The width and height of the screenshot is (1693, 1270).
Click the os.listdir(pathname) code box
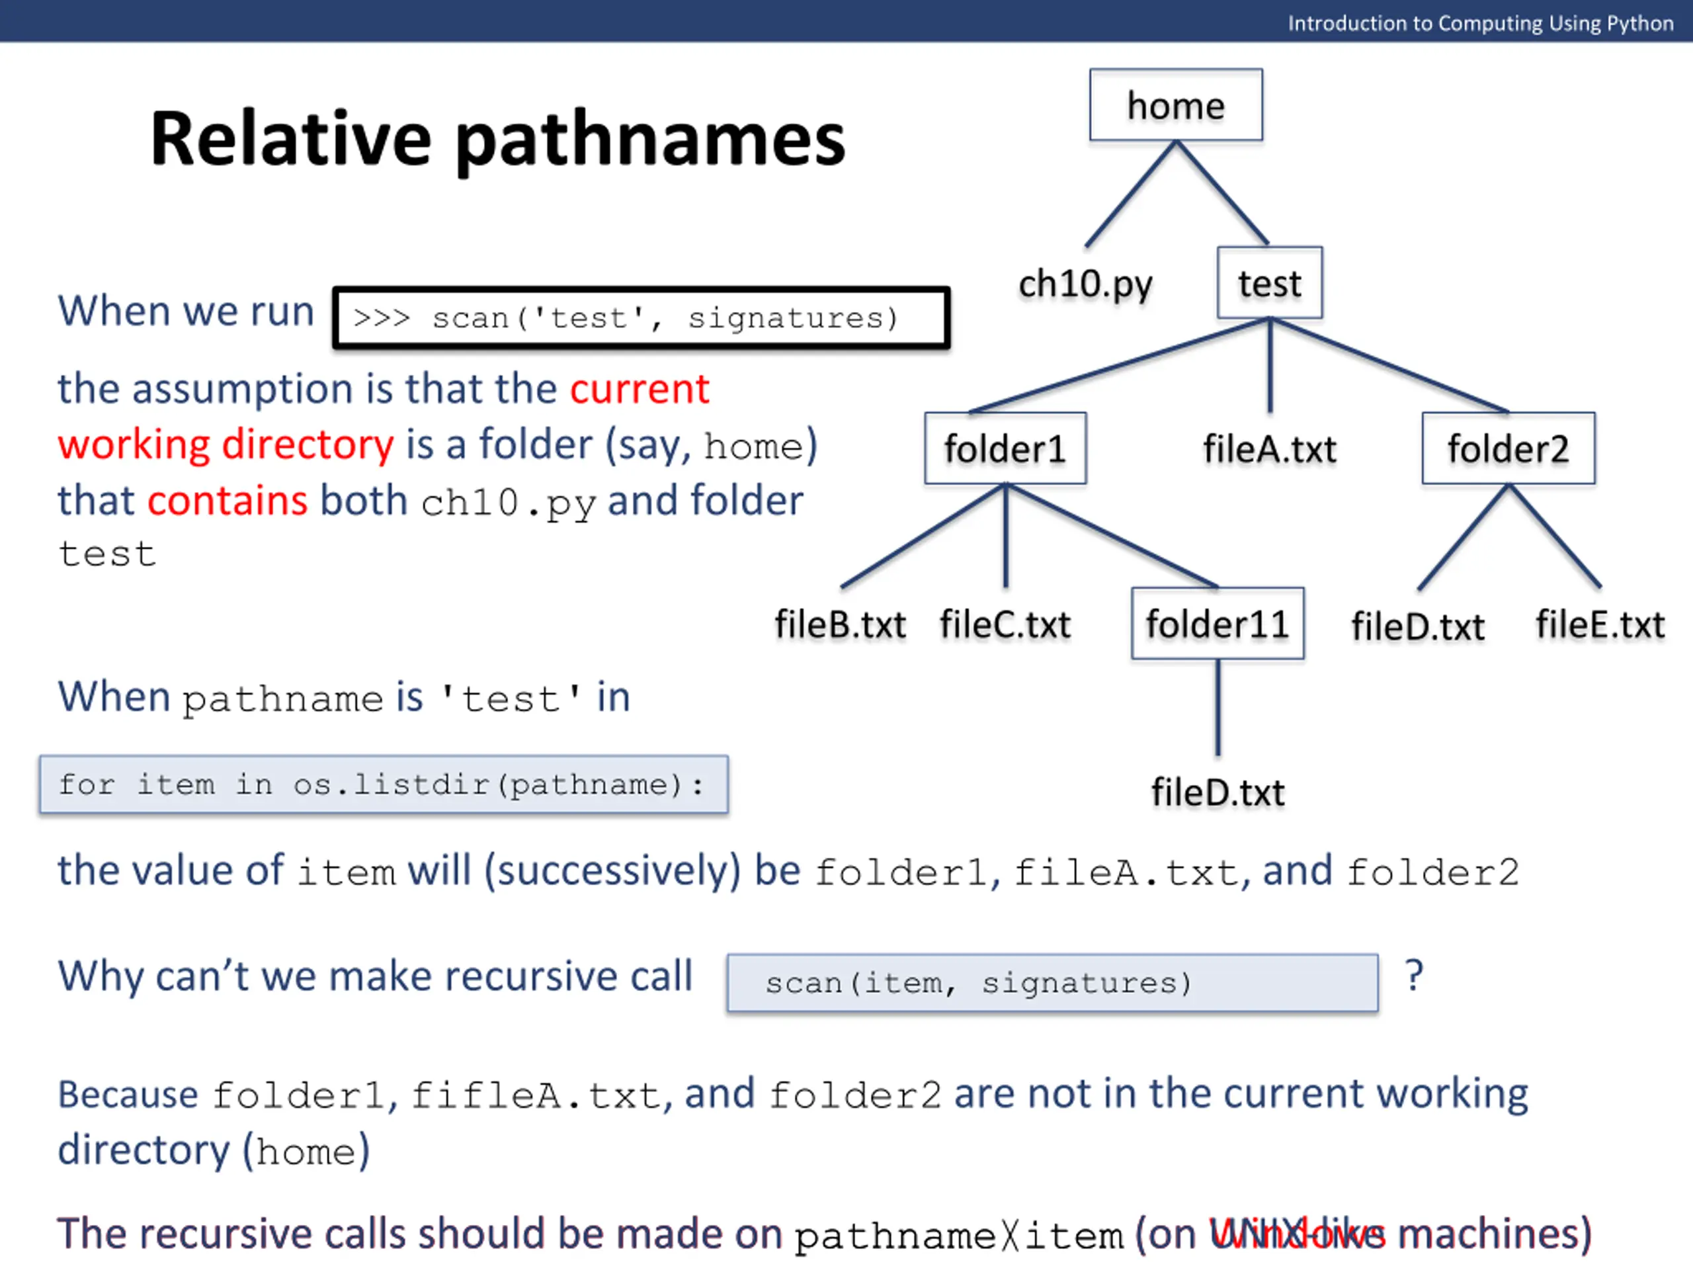[x=384, y=784]
